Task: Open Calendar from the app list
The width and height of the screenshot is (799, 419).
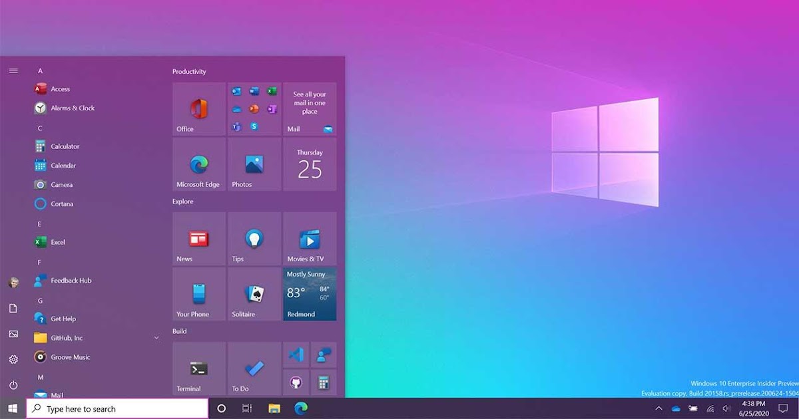Action: 97,166
